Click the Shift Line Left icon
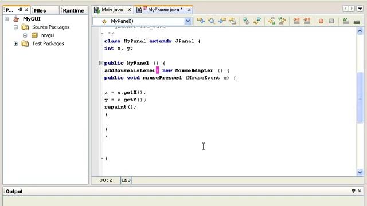This screenshot has height=206, width=367. click(296, 21)
